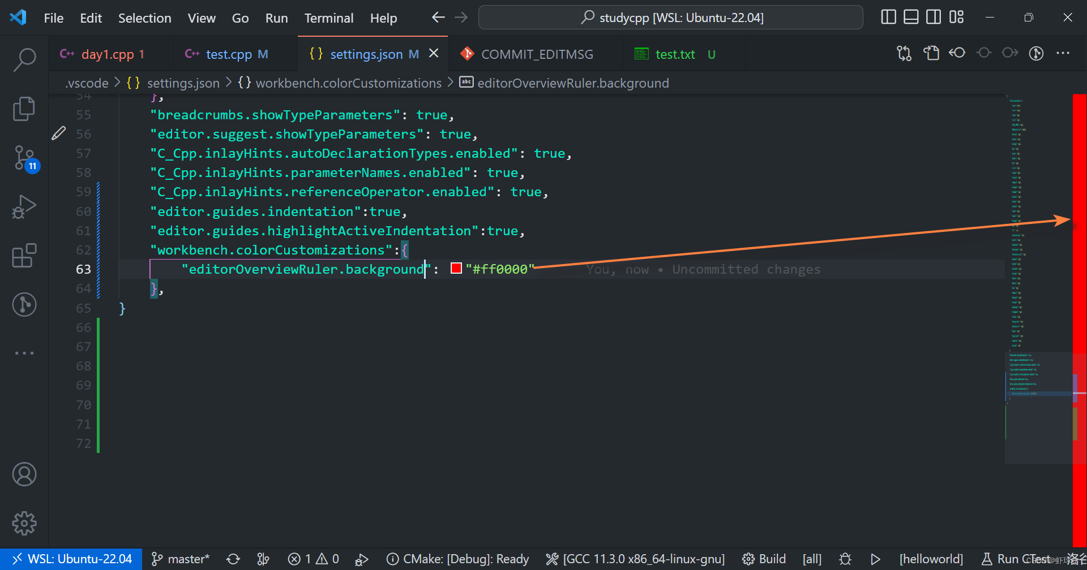This screenshot has height=570, width=1087.
Task: Click Open Changes file icon in editor toolbar
Action: (x=931, y=53)
